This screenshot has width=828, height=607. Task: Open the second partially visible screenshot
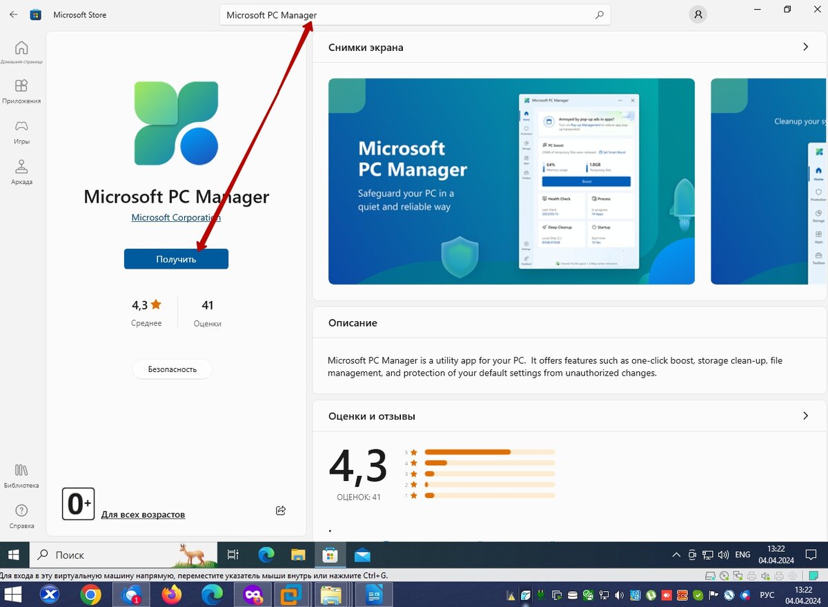click(769, 181)
